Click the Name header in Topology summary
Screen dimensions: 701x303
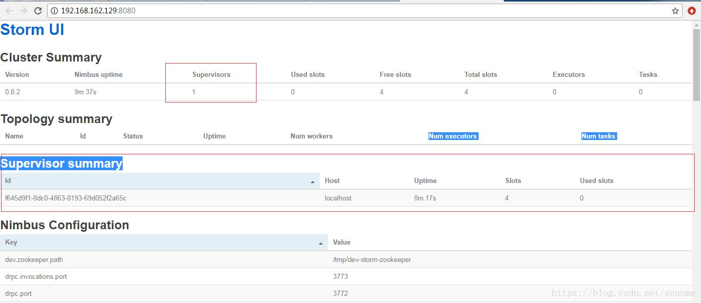click(14, 136)
